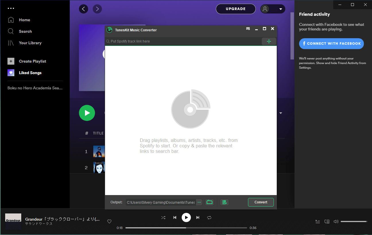Click the Convert button
This screenshot has height=235, width=372.
[x=261, y=202]
